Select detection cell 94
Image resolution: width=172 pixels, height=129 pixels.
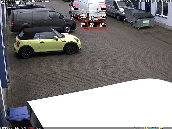coord(84,16)
